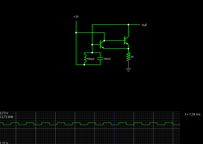This screenshot has width=203, height=144.
Task: Click the t= 7,34 ms time display
Action: point(193,114)
